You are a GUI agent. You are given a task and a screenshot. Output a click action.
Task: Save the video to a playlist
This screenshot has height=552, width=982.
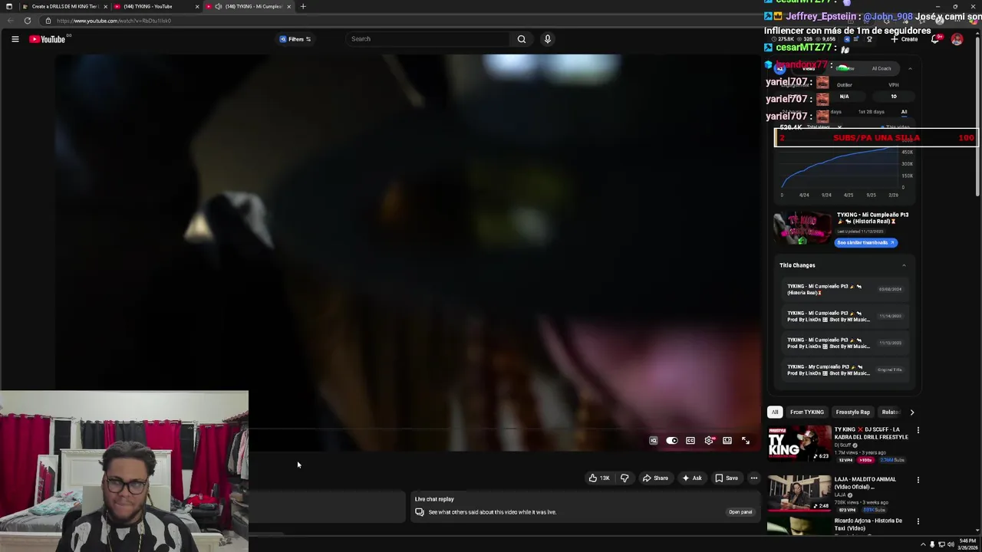[x=726, y=478]
